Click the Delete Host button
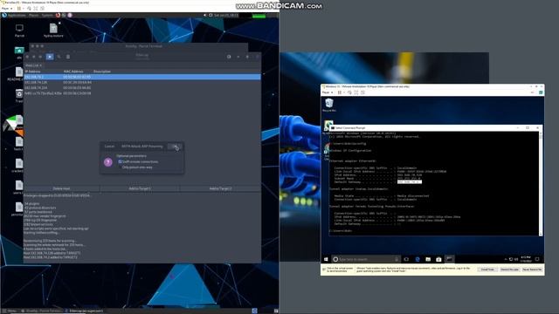This screenshot has width=559, height=314. coord(61,188)
